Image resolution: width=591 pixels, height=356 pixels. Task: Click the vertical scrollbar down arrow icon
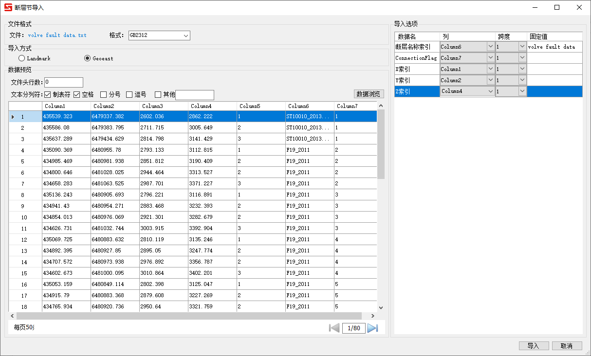[381, 307]
